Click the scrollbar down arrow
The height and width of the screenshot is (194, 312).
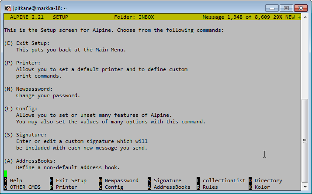tap(305, 187)
